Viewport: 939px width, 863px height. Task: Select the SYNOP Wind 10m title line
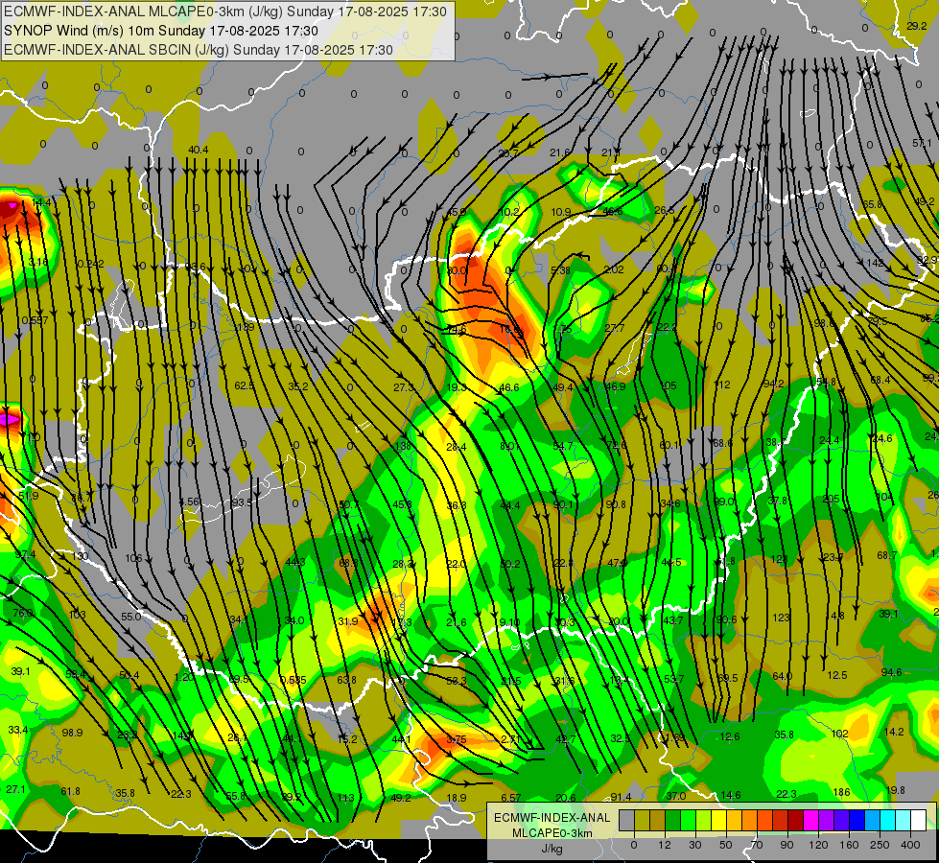click(x=160, y=31)
